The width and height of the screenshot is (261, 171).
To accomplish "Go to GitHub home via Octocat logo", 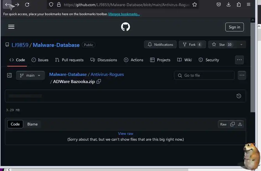I will [126, 27].
